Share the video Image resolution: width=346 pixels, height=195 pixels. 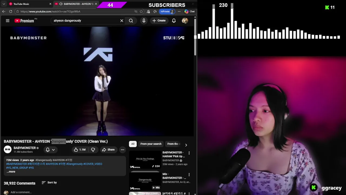tap(108, 149)
